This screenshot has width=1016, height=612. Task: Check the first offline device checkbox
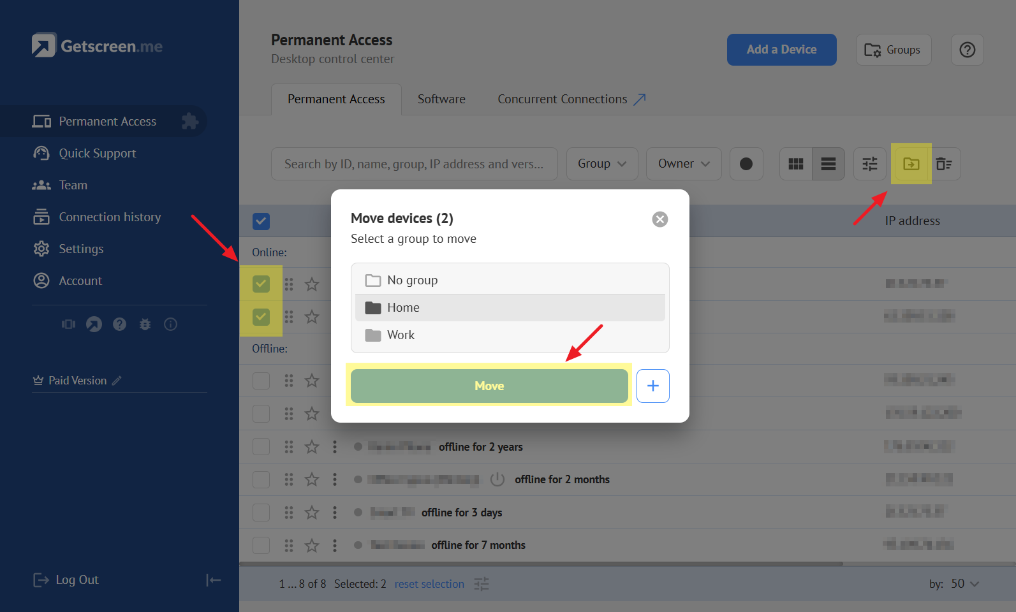(x=261, y=381)
